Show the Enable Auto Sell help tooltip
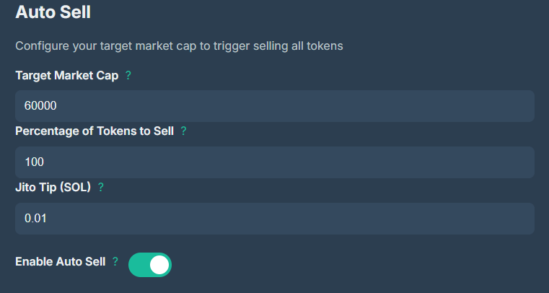549x293 pixels. tap(115, 261)
